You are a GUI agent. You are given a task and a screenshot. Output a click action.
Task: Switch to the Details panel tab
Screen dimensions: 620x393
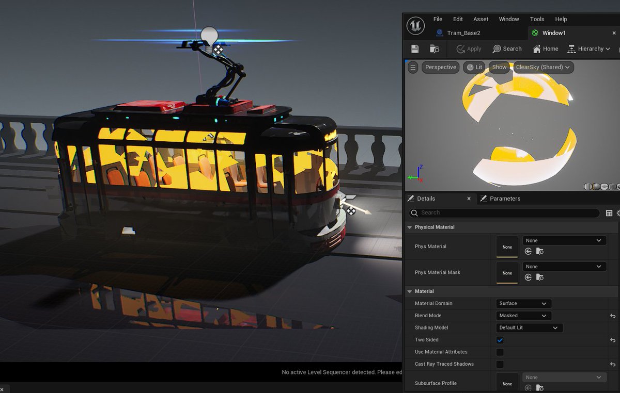click(426, 199)
